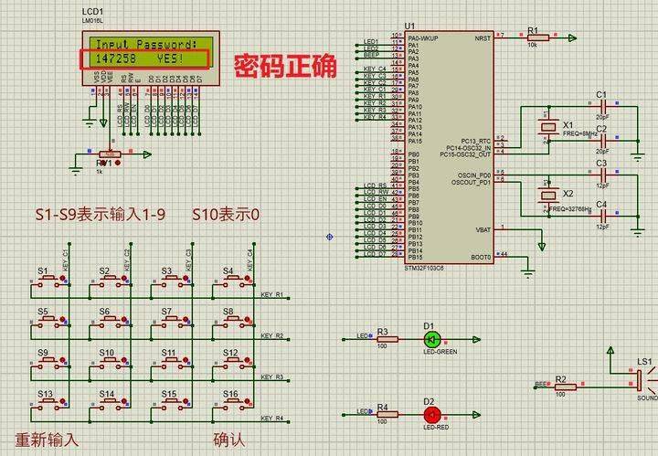
Task: Select capacitor C4 12pF
Action: (603, 216)
